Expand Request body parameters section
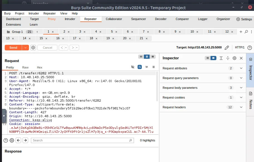 click(x=203, y=88)
